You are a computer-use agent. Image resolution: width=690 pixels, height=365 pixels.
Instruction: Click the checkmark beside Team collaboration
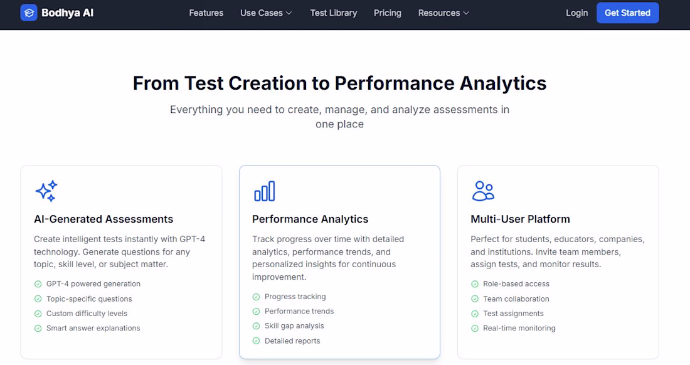click(x=474, y=299)
